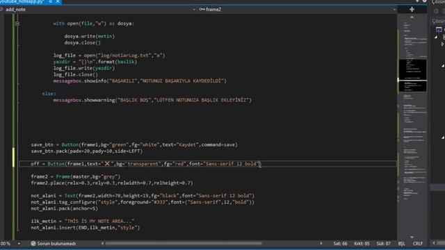
Task: Click the arrow at right end of frame2 combo
Action: [x=394, y=9]
